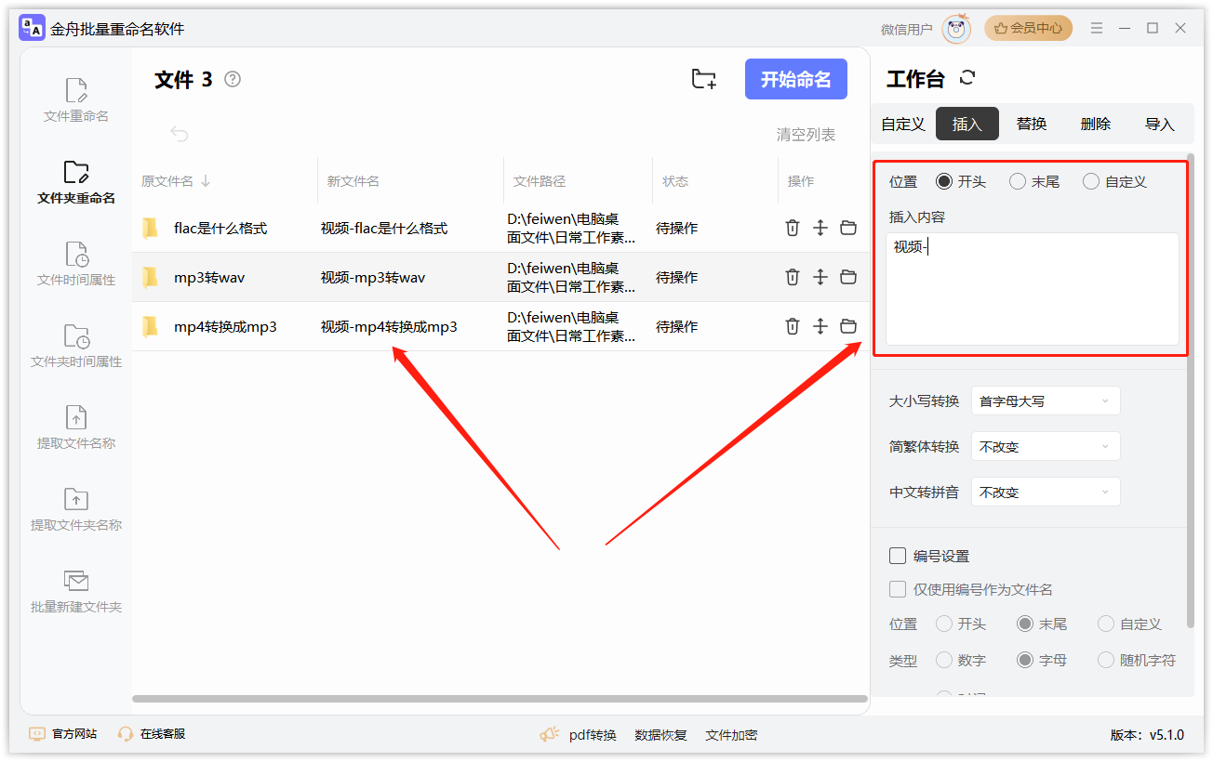Click the help question mark next to 文件 3
The height and width of the screenshot is (762, 1213).
point(233,79)
